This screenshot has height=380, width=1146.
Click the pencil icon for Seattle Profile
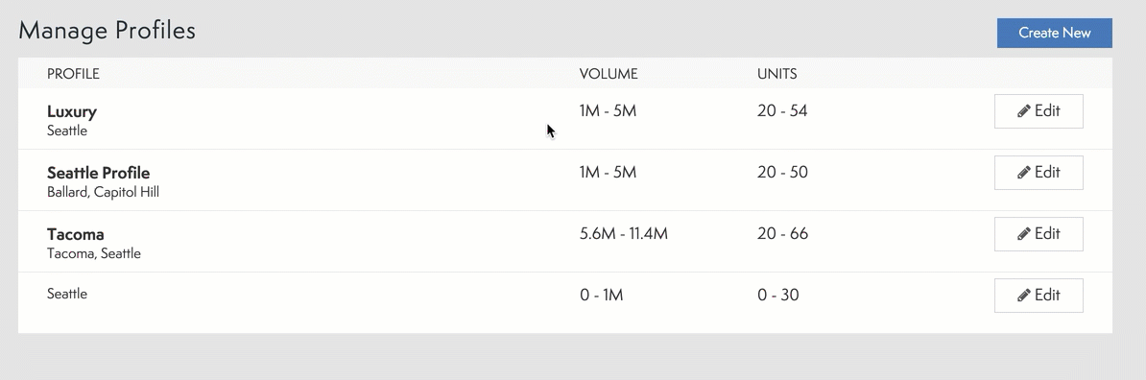point(1024,173)
